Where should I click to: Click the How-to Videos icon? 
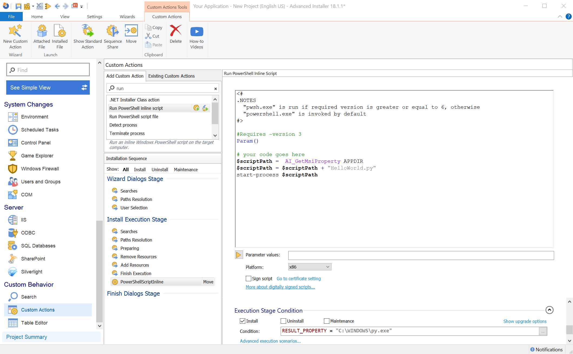coord(197,36)
